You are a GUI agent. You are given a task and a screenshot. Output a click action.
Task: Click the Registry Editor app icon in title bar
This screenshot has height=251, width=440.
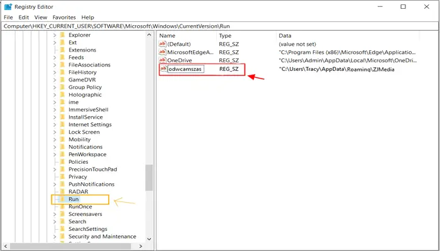(7, 6)
